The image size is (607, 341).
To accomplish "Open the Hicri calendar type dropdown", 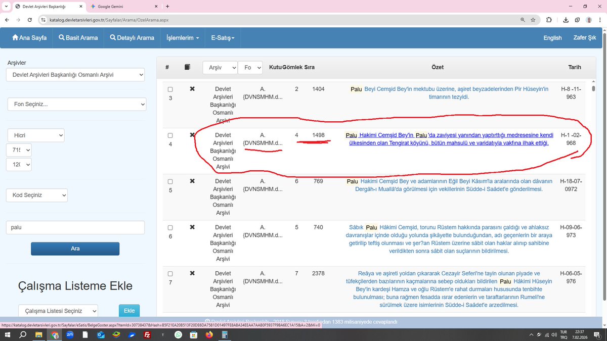I will tap(36, 135).
